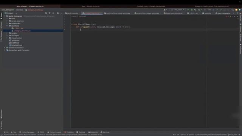Open Project panel settings gear
The image size is (242, 136).
pyautogui.click(x=58, y=13)
